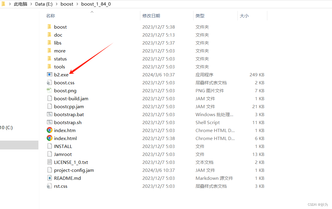Select the file name index.html
The height and width of the screenshot is (209, 332).
[65, 139]
